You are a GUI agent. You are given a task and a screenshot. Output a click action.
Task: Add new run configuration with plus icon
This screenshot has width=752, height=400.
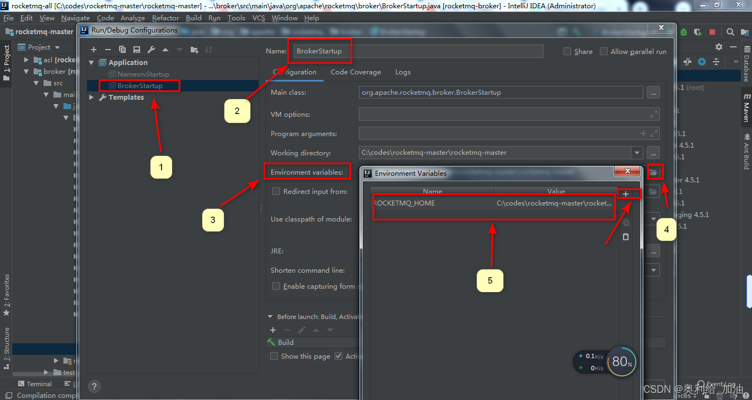pos(94,50)
